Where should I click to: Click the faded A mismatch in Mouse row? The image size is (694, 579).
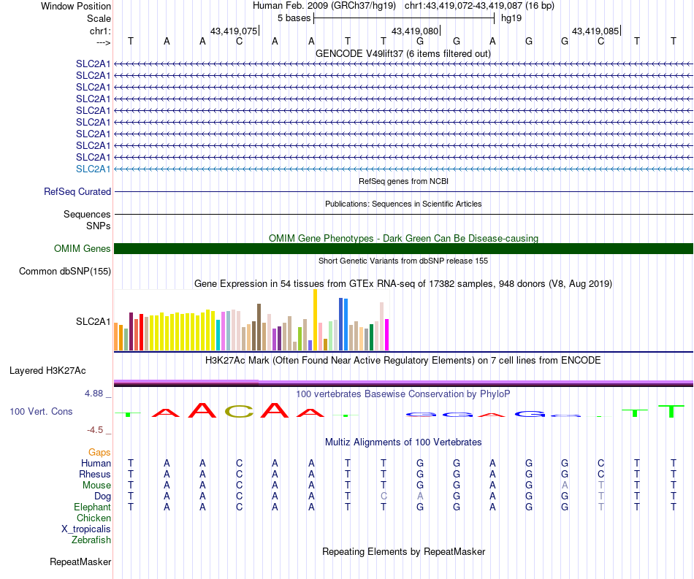(x=565, y=486)
